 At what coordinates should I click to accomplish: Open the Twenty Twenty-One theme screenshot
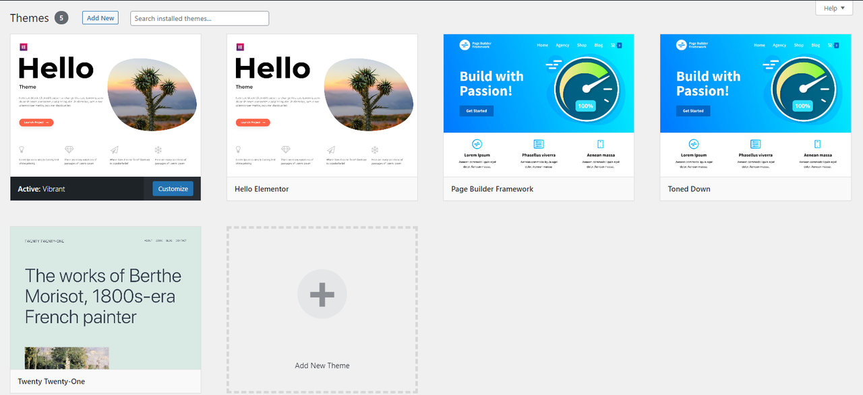tap(106, 298)
